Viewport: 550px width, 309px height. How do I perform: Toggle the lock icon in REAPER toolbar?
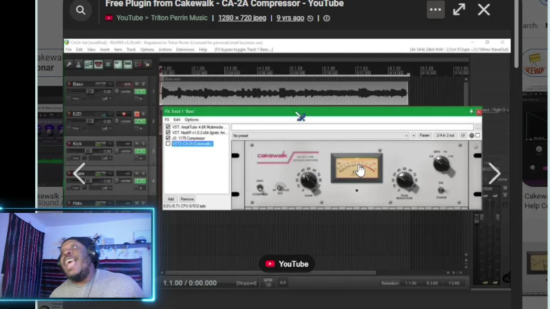[x=147, y=64]
